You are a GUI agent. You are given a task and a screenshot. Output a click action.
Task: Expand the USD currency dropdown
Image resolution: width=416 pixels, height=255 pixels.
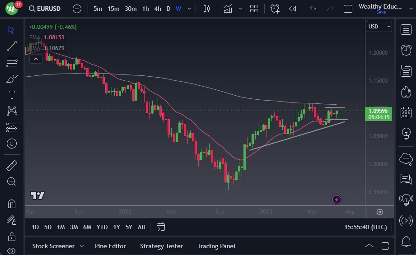(379, 27)
